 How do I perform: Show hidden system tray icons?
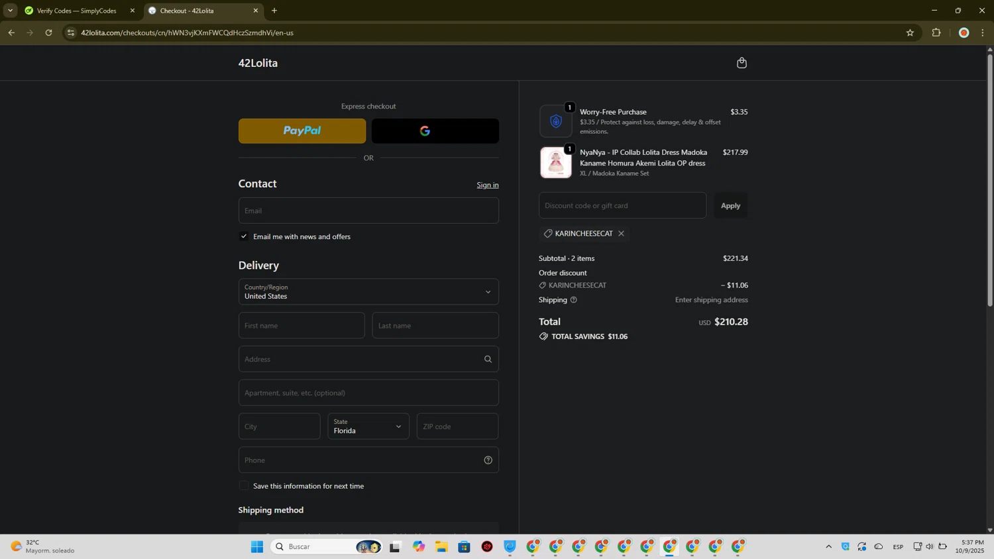(828, 546)
